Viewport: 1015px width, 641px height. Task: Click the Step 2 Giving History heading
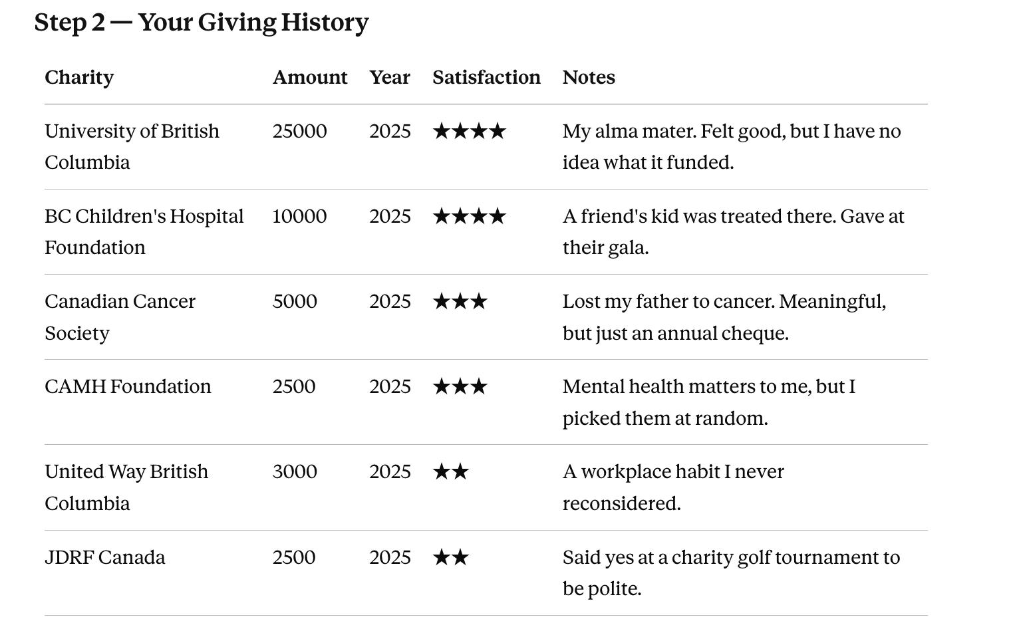click(x=201, y=23)
